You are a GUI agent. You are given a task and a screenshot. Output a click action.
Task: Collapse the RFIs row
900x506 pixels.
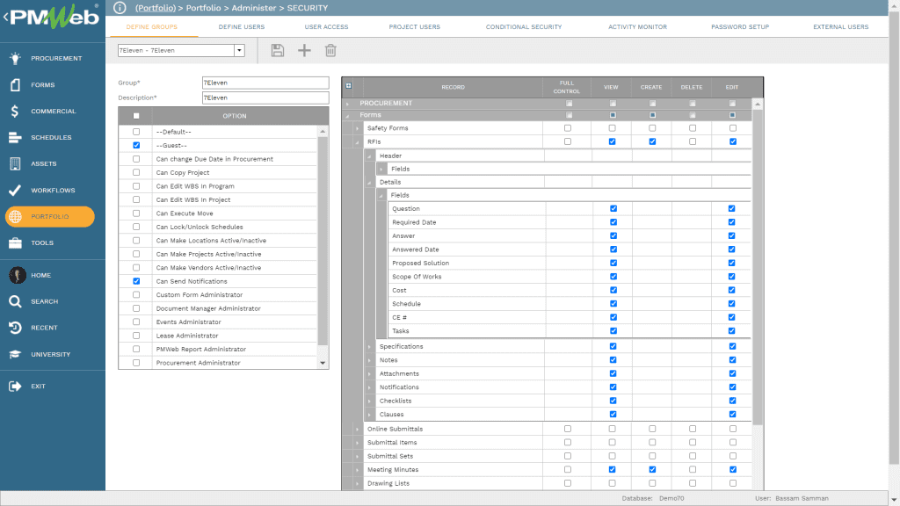pos(357,142)
